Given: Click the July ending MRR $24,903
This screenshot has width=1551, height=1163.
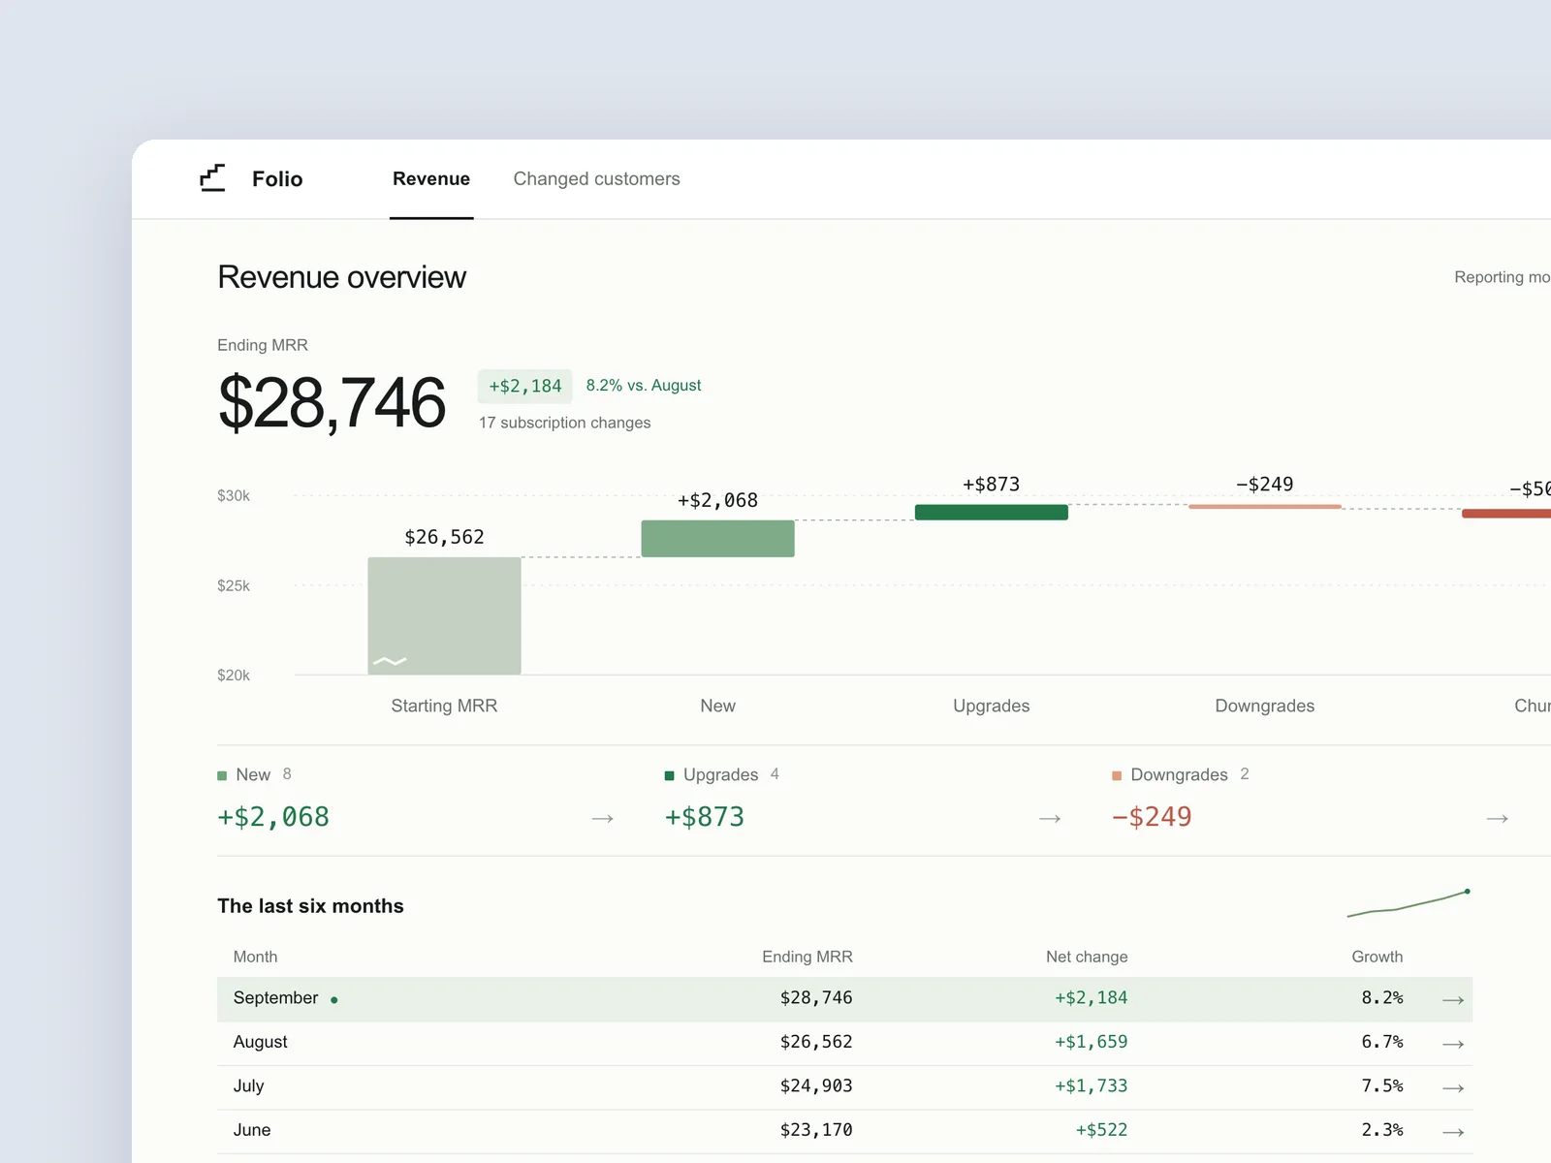Looking at the screenshot, I should (816, 1086).
